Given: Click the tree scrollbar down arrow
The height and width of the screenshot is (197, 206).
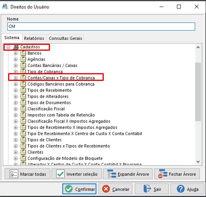Looking at the screenshot, I should pos(198,161).
